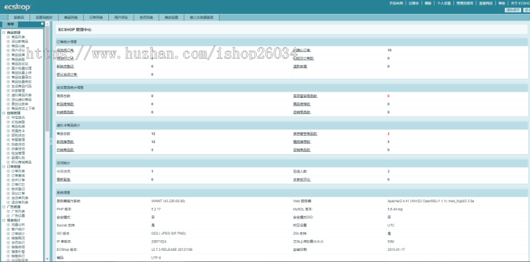Toggle the sidebar splitter handle
Image resolution: width=530 pixels, height=262 pixels.
click(x=51, y=142)
